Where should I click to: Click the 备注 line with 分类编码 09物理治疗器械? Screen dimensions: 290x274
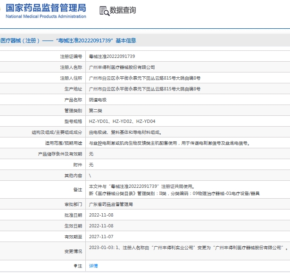click(x=174, y=193)
